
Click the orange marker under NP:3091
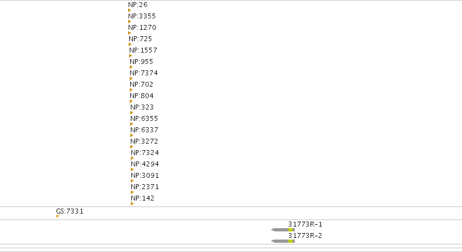[132, 182]
